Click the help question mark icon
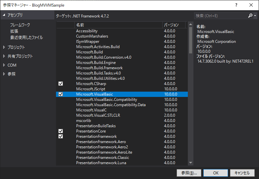The height and width of the screenshot is (179, 259). tap(236, 5)
